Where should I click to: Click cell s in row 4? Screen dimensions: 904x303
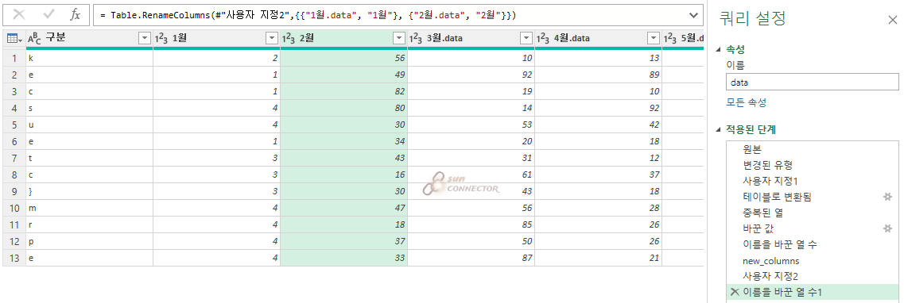pyautogui.click(x=89, y=108)
